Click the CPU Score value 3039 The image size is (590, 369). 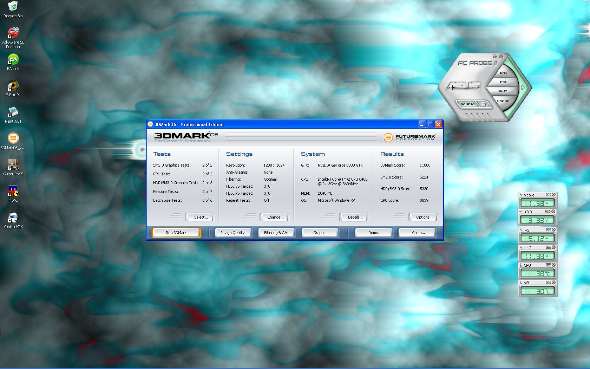424,200
